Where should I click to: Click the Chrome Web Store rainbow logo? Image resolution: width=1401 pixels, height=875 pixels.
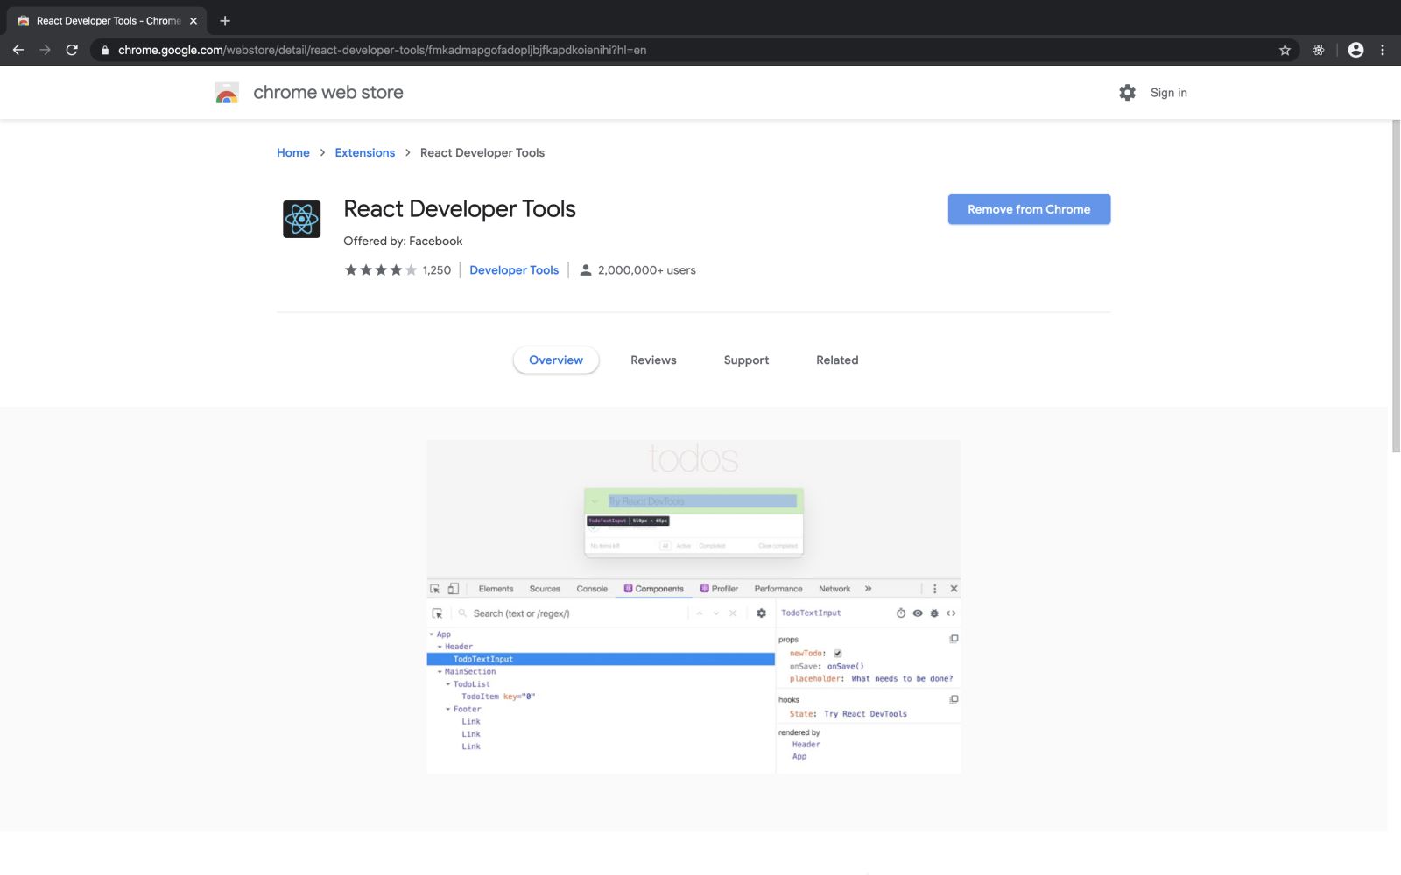(227, 93)
